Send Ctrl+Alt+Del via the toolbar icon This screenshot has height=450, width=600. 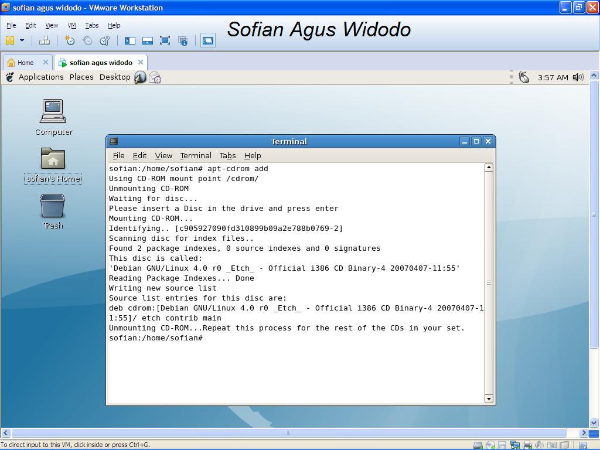click(45, 40)
